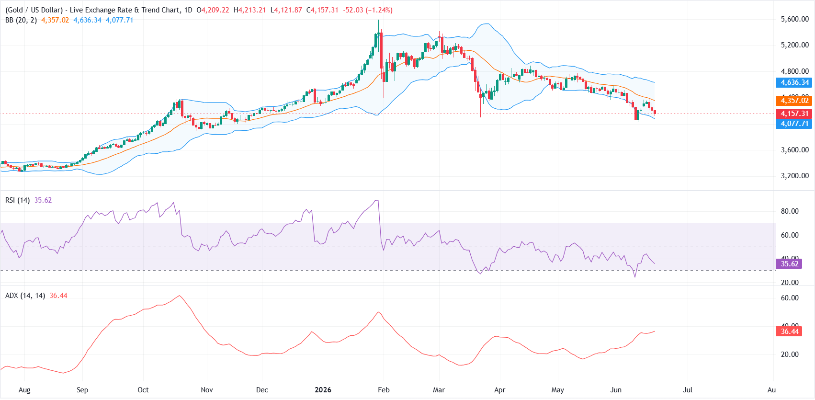The height and width of the screenshot is (400, 815).
Task: Click the ADX legend value 36.44
Action: (x=58, y=296)
